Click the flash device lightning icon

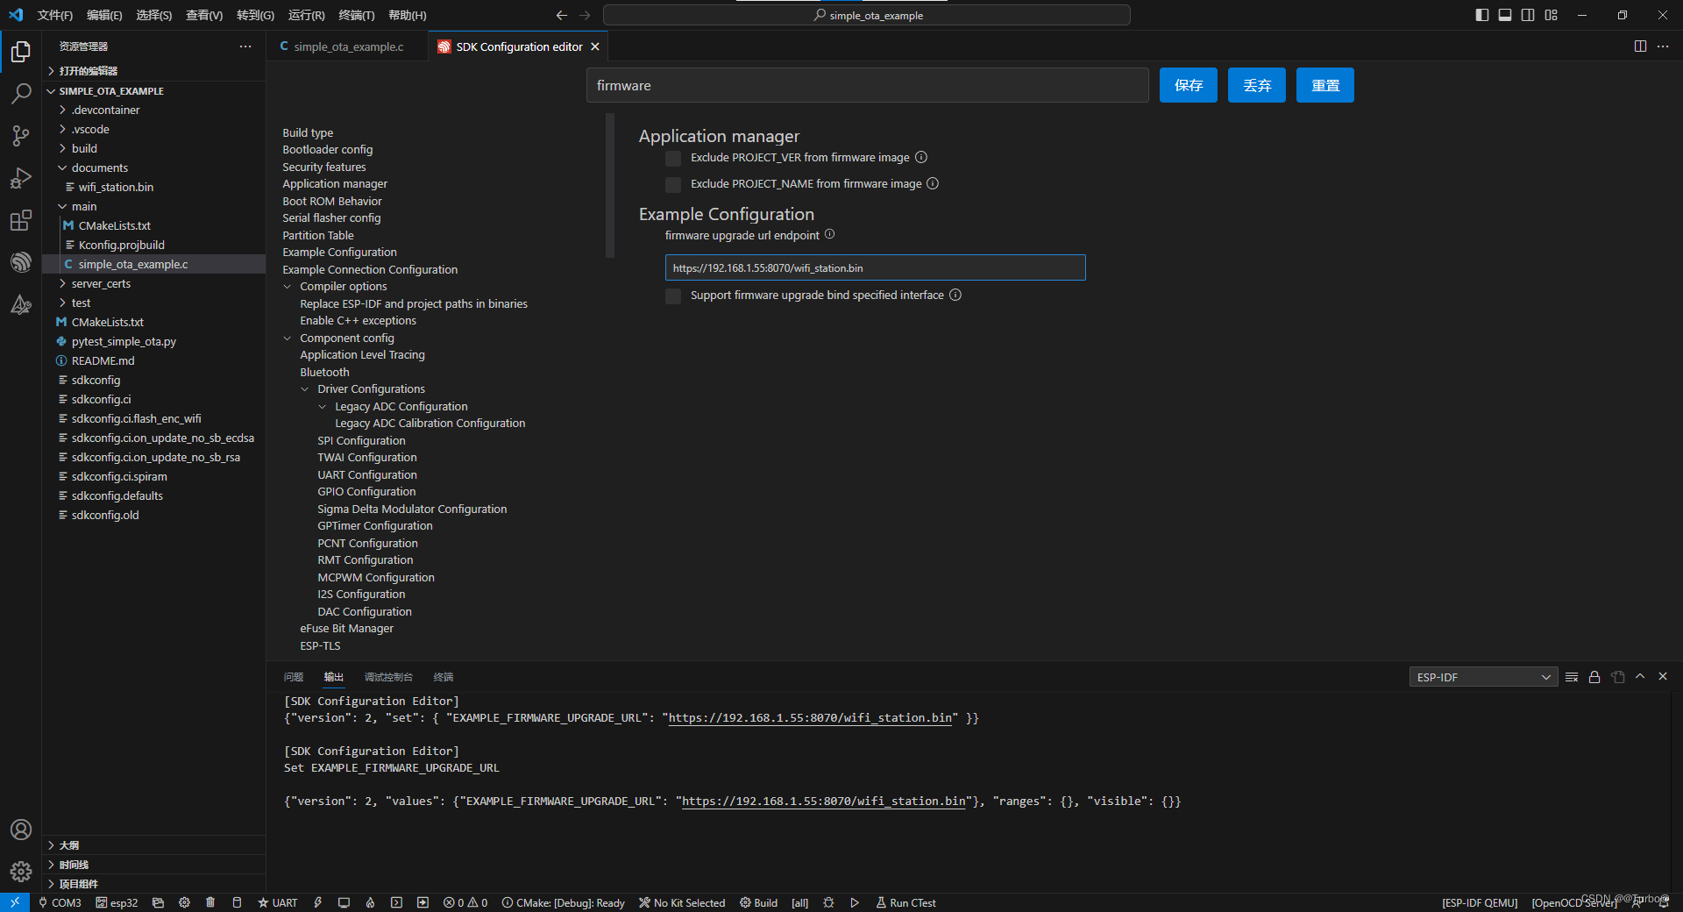318,903
